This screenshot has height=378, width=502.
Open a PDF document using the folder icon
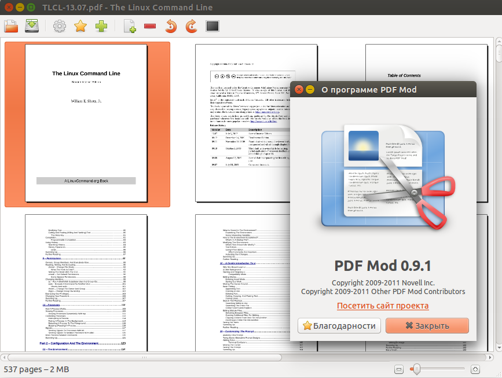click(x=10, y=25)
